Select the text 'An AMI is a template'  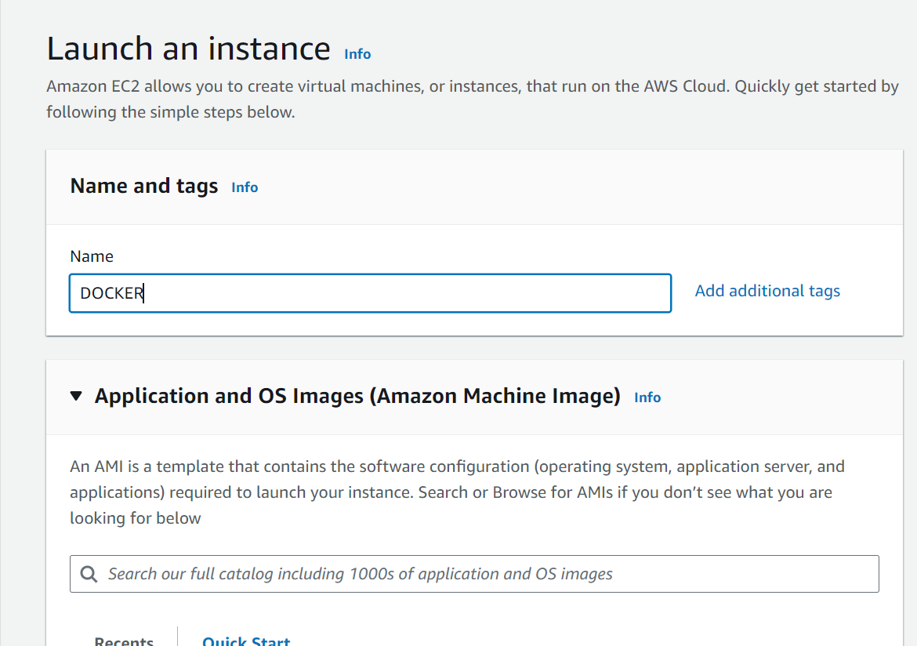[147, 466]
